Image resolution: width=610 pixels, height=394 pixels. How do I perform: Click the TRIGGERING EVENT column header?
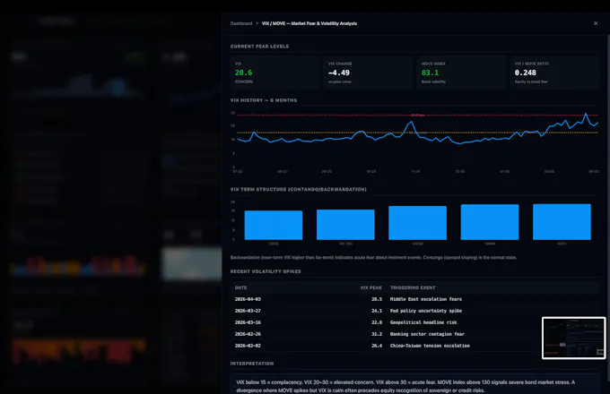[x=413, y=287]
